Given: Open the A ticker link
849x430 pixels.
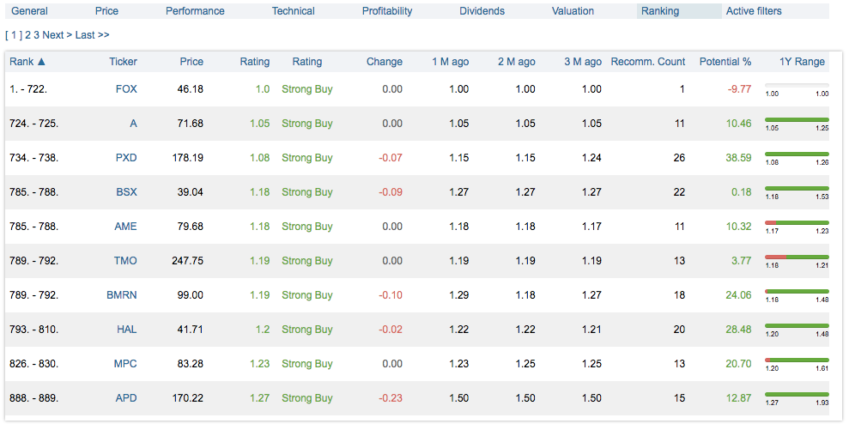Looking at the screenshot, I should tap(133, 124).
